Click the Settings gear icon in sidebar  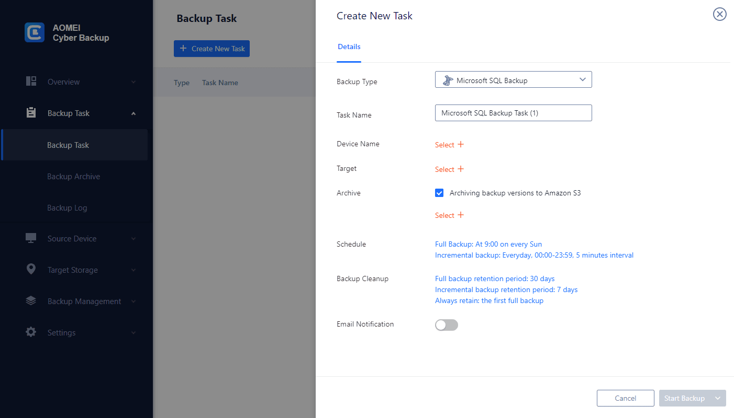coord(31,332)
